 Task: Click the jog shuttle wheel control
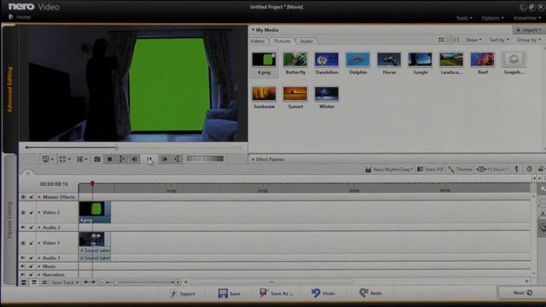(205, 159)
